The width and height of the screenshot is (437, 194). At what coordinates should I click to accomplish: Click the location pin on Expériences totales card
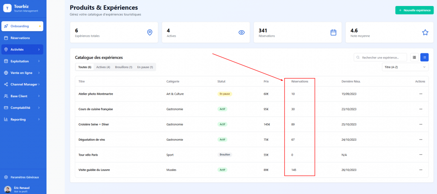(149, 32)
